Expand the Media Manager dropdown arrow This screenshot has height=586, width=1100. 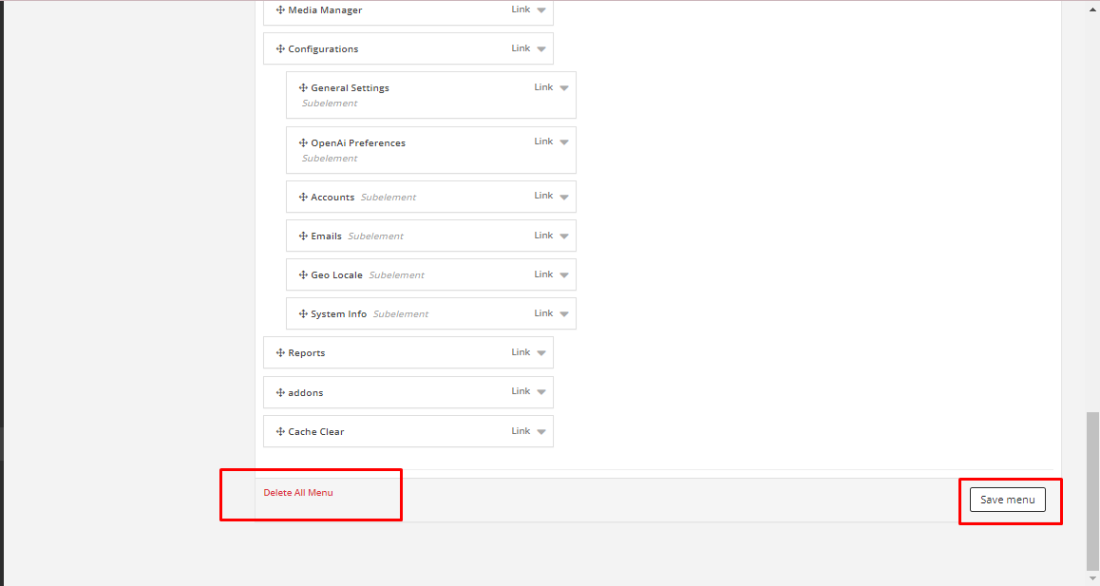point(541,10)
